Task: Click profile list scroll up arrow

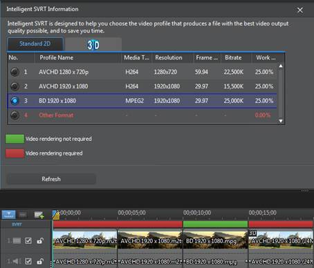Action: coord(281,66)
